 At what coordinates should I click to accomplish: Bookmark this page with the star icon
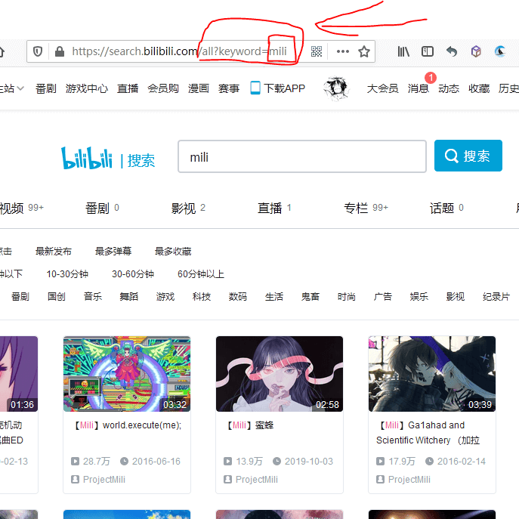364,51
